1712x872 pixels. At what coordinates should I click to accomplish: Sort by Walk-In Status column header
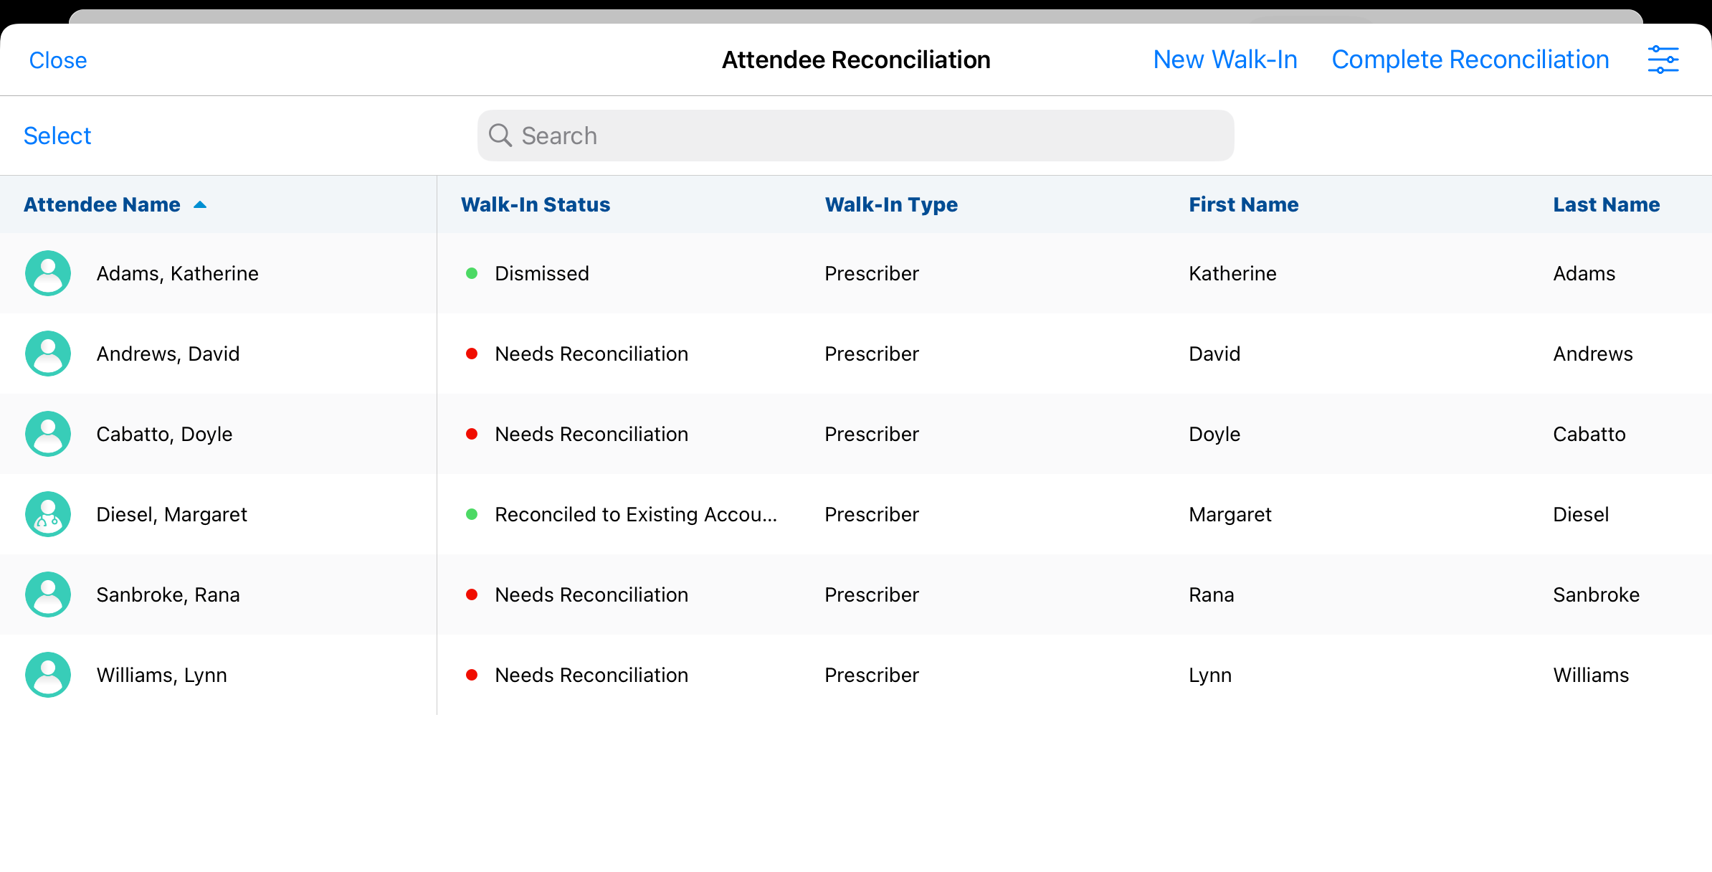[x=535, y=205]
